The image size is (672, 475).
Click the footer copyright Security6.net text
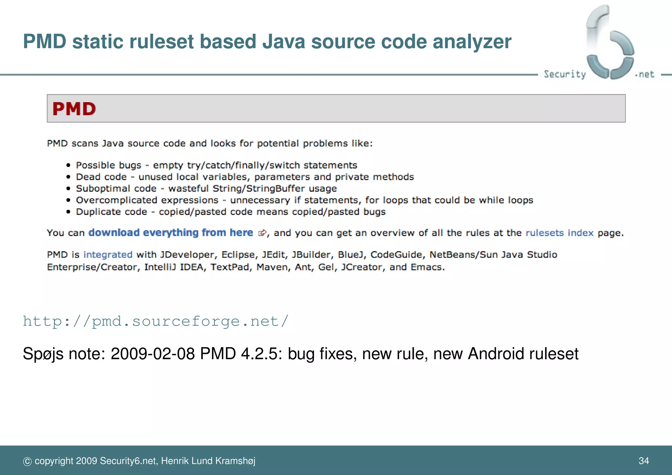(x=145, y=461)
